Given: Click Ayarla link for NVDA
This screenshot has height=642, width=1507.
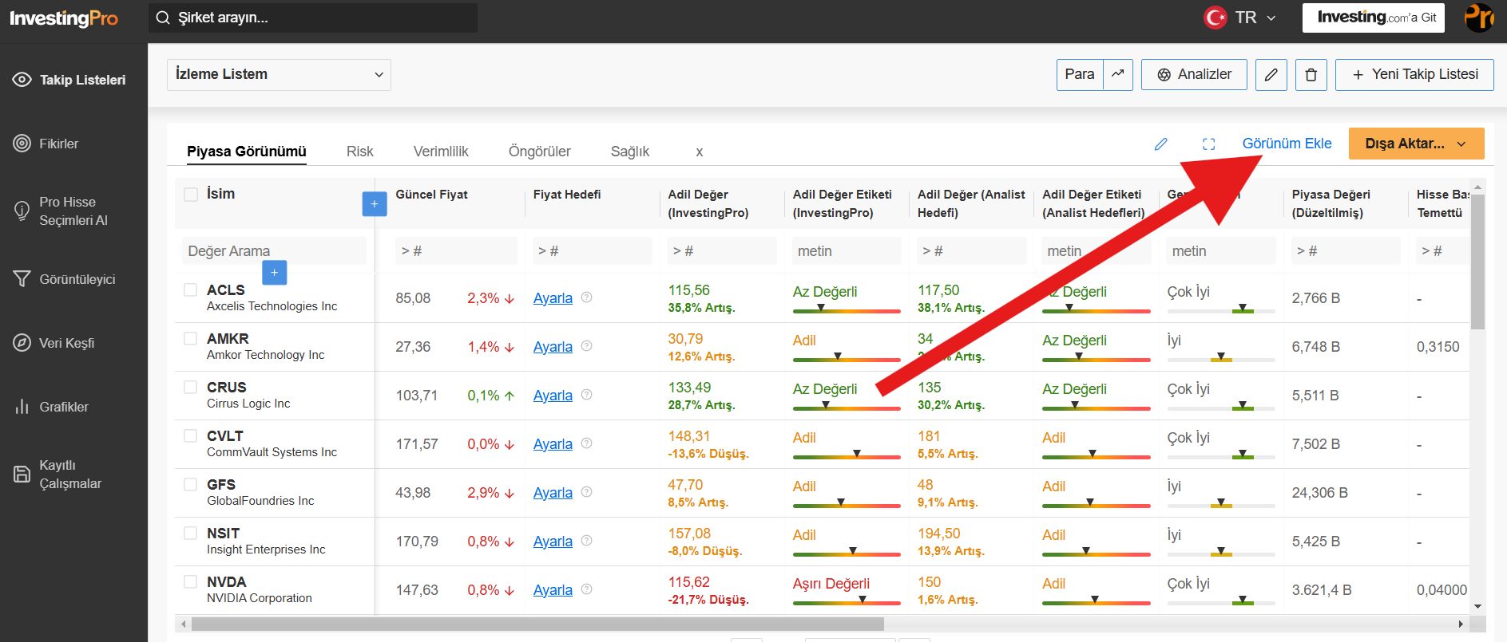Looking at the screenshot, I should pyautogui.click(x=553, y=590).
